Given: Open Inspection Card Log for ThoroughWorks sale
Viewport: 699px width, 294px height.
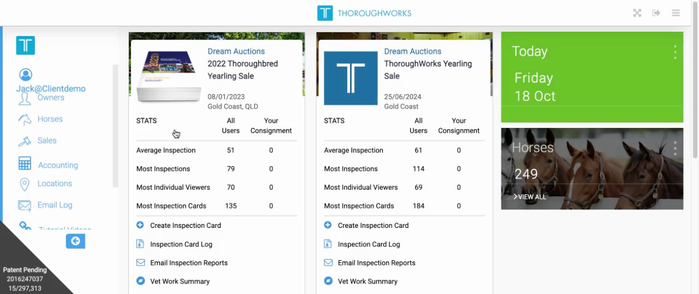Looking at the screenshot, I should tap(369, 244).
